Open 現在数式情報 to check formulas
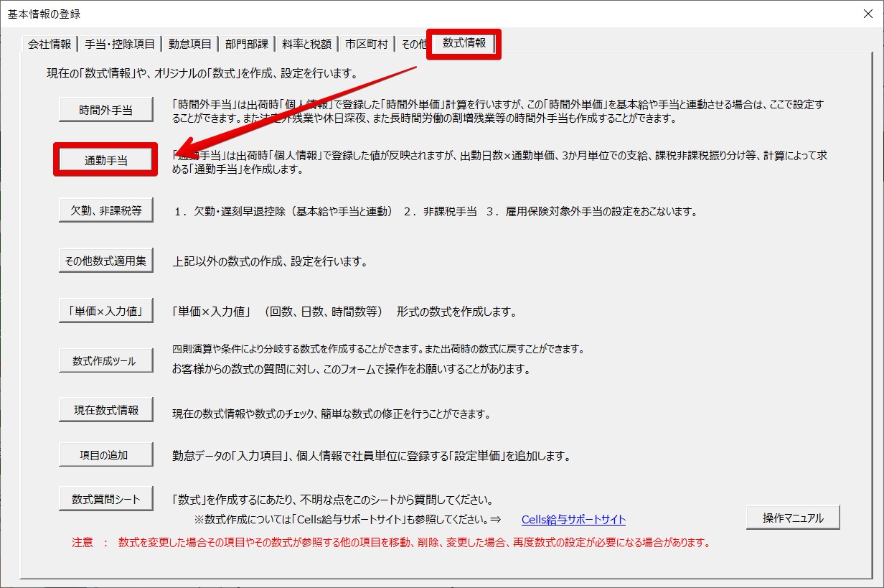Screen dimensions: 884x588 (x=106, y=411)
